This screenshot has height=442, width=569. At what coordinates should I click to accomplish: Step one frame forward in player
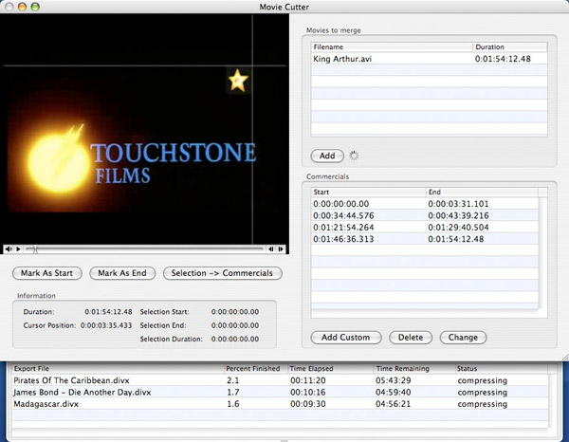point(281,249)
